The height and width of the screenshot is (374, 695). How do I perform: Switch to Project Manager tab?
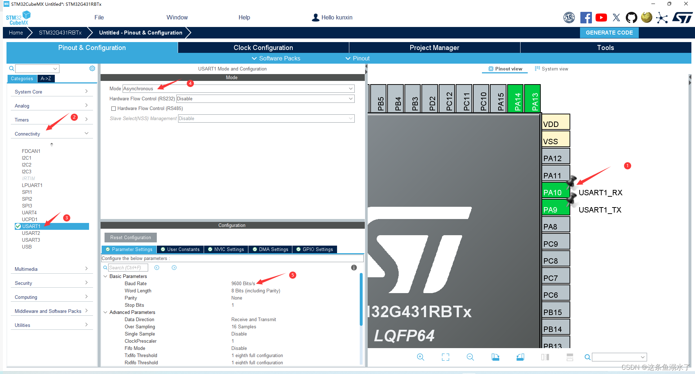pos(434,47)
